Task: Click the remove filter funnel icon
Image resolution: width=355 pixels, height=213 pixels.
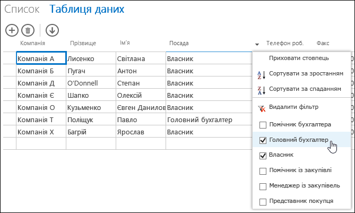Action: coord(262,108)
